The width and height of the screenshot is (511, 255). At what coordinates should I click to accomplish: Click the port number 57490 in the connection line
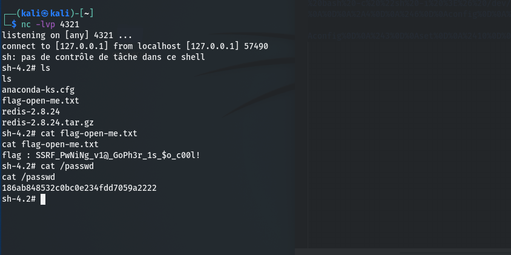(257, 46)
